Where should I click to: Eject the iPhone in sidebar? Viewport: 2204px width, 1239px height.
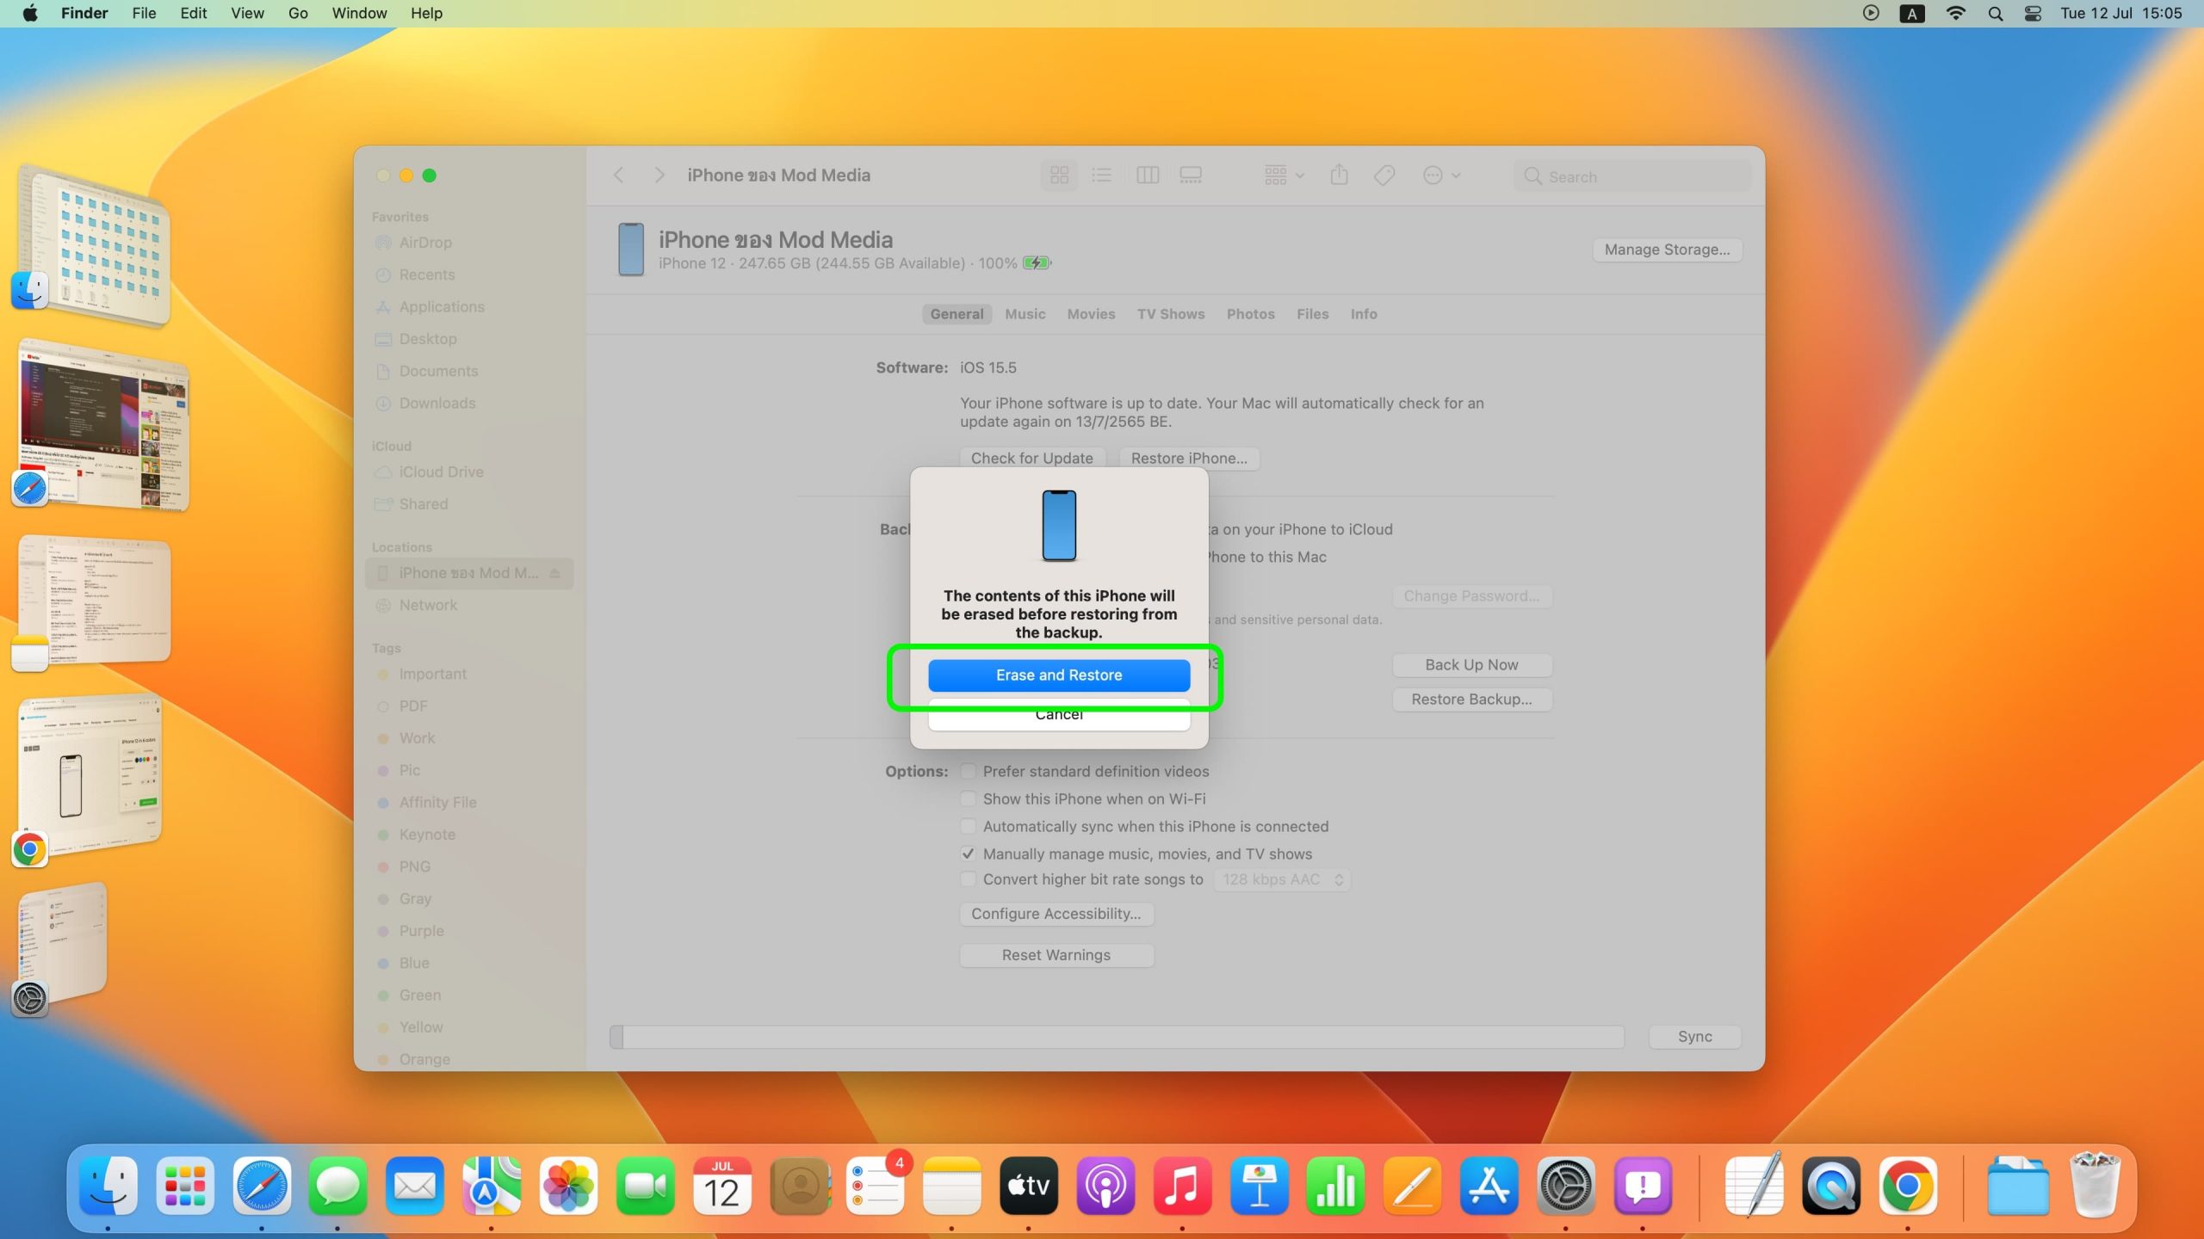[555, 573]
